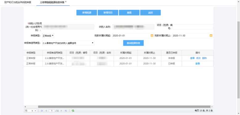Select the 未申报 status cell
This screenshot has height=115, width=240.
171,58
